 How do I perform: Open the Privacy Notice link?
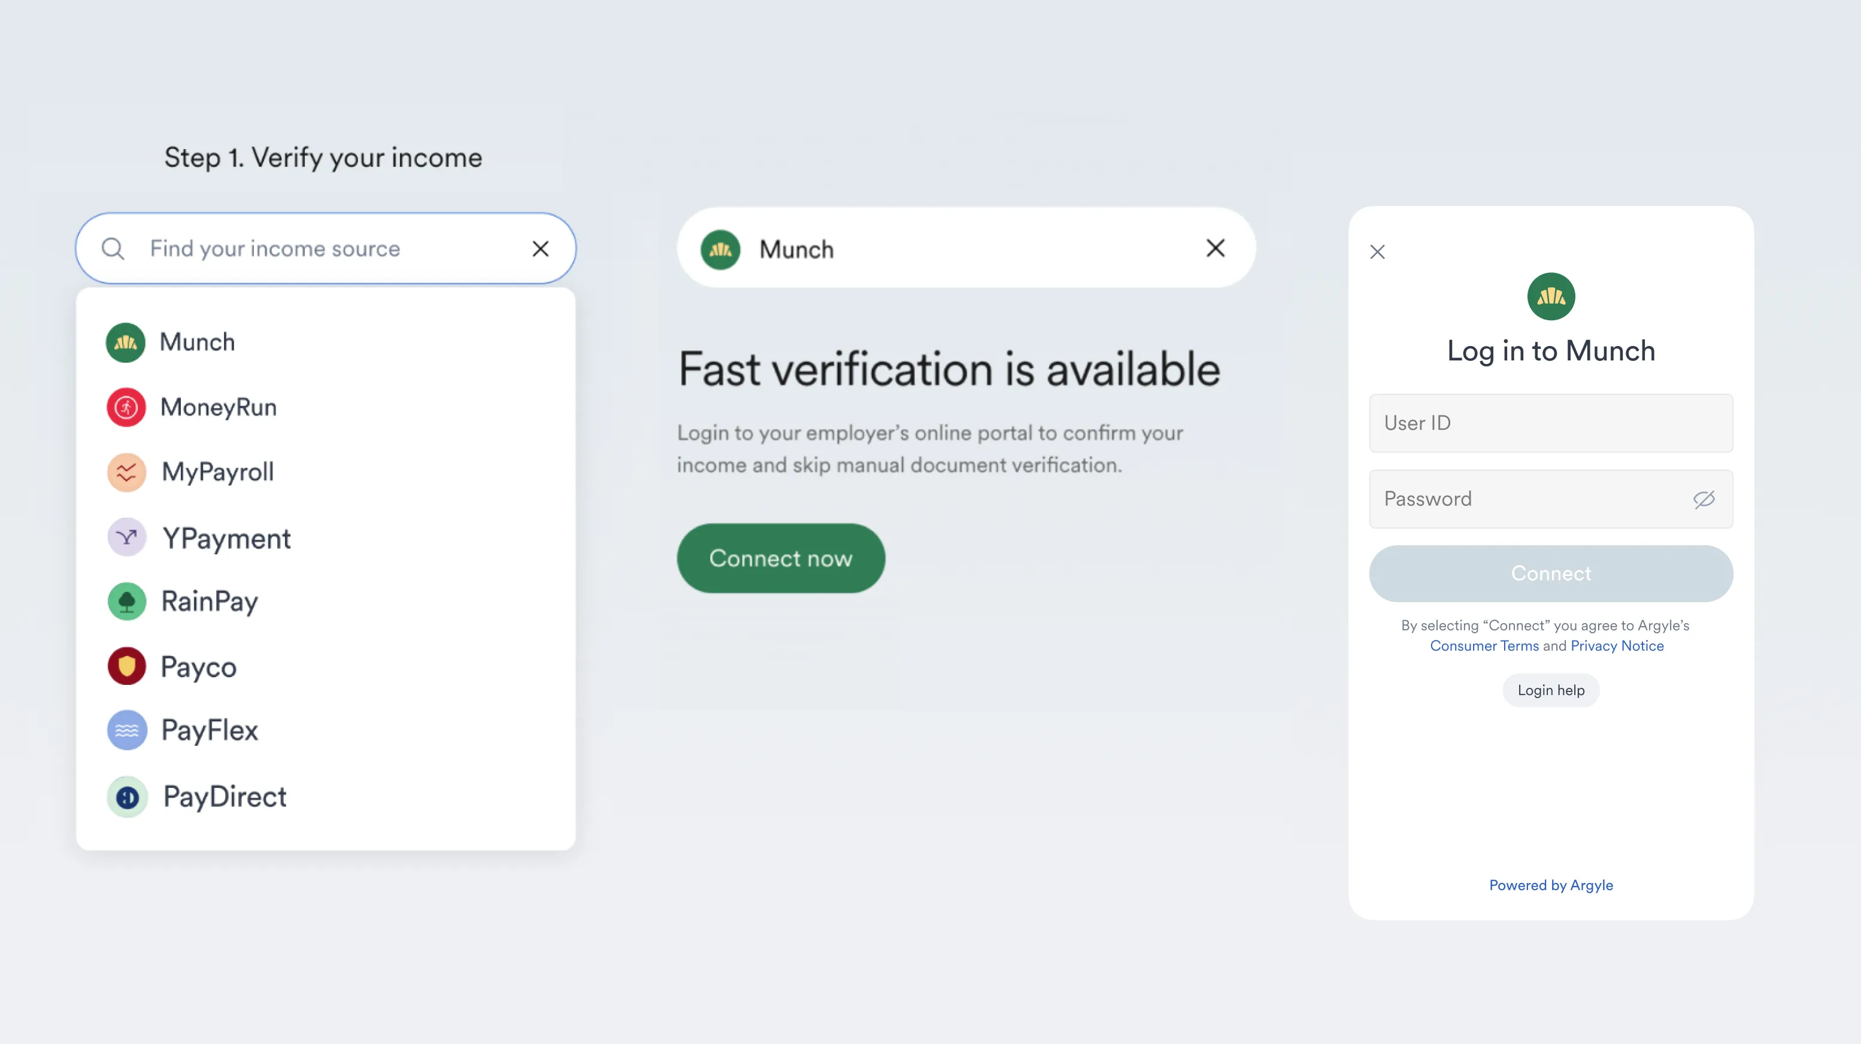1617,646
